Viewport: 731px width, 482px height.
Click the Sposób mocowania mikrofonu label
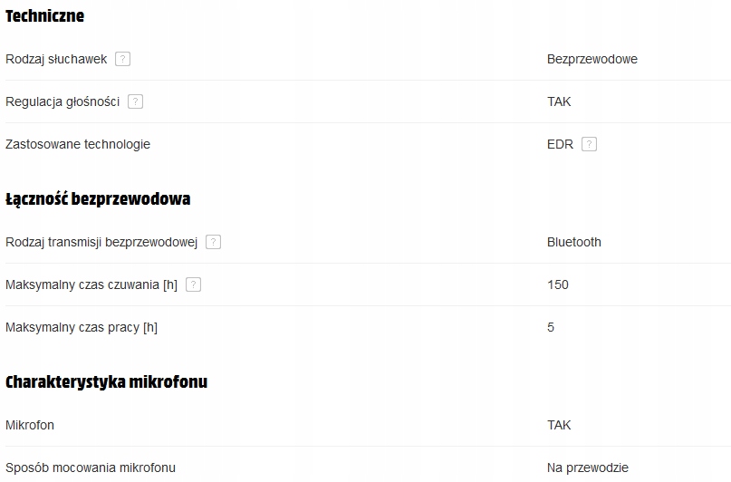[91, 468]
